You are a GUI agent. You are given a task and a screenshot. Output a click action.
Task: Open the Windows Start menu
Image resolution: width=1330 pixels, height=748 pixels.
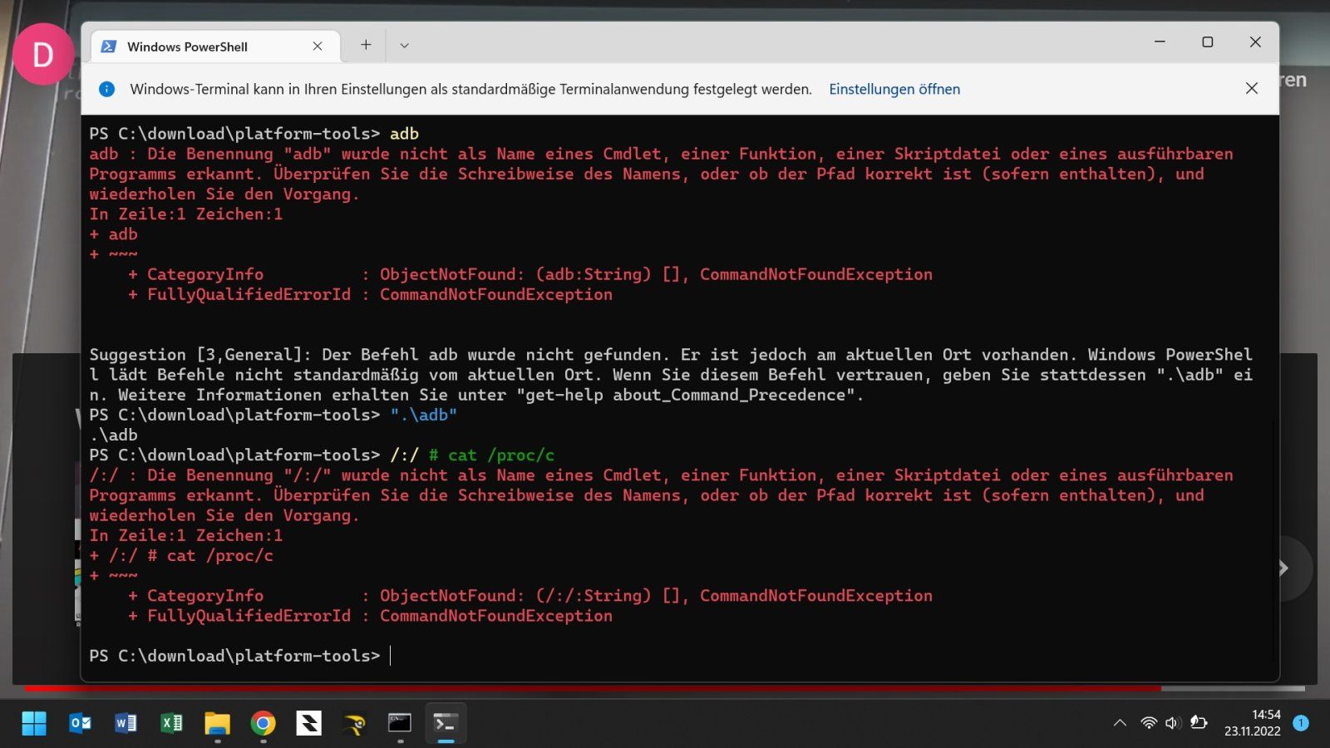pos(34,724)
